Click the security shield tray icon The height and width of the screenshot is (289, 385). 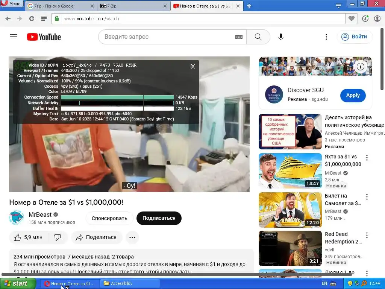click(x=350, y=284)
